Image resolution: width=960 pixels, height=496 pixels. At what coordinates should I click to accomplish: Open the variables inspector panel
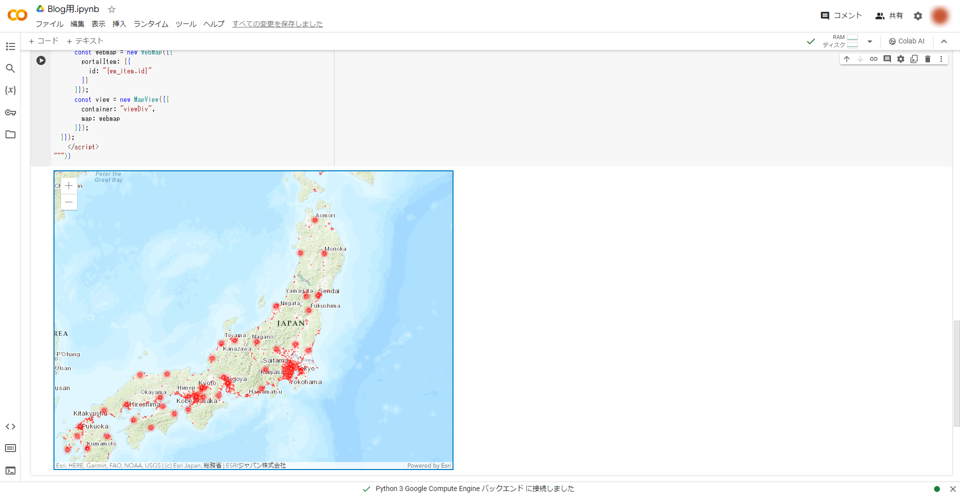(x=10, y=90)
